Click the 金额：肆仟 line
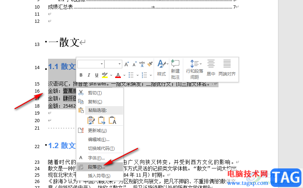The image size is (303, 188). [62, 98]
